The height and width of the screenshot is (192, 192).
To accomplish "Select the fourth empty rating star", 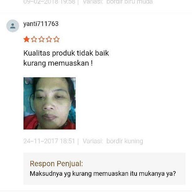I will point(49,39).
